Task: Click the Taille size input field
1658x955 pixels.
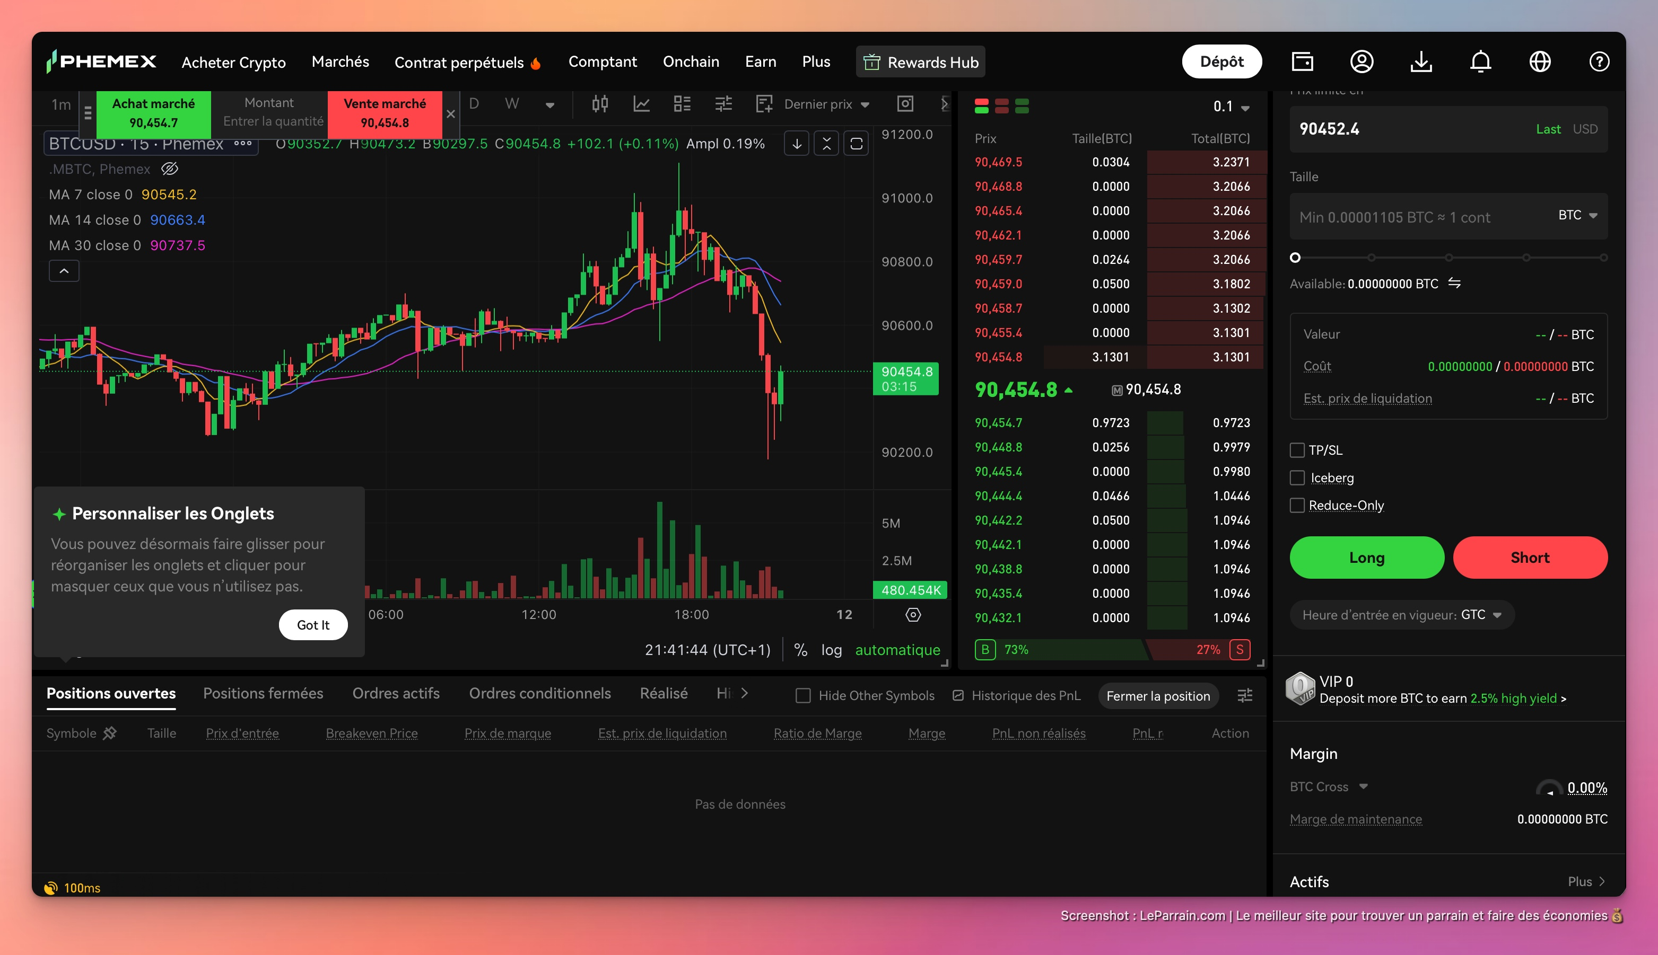Action: [x=1448, y=216]
